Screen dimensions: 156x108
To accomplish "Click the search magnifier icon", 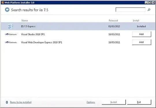I will pyautogui.click(x=149, y=10).
